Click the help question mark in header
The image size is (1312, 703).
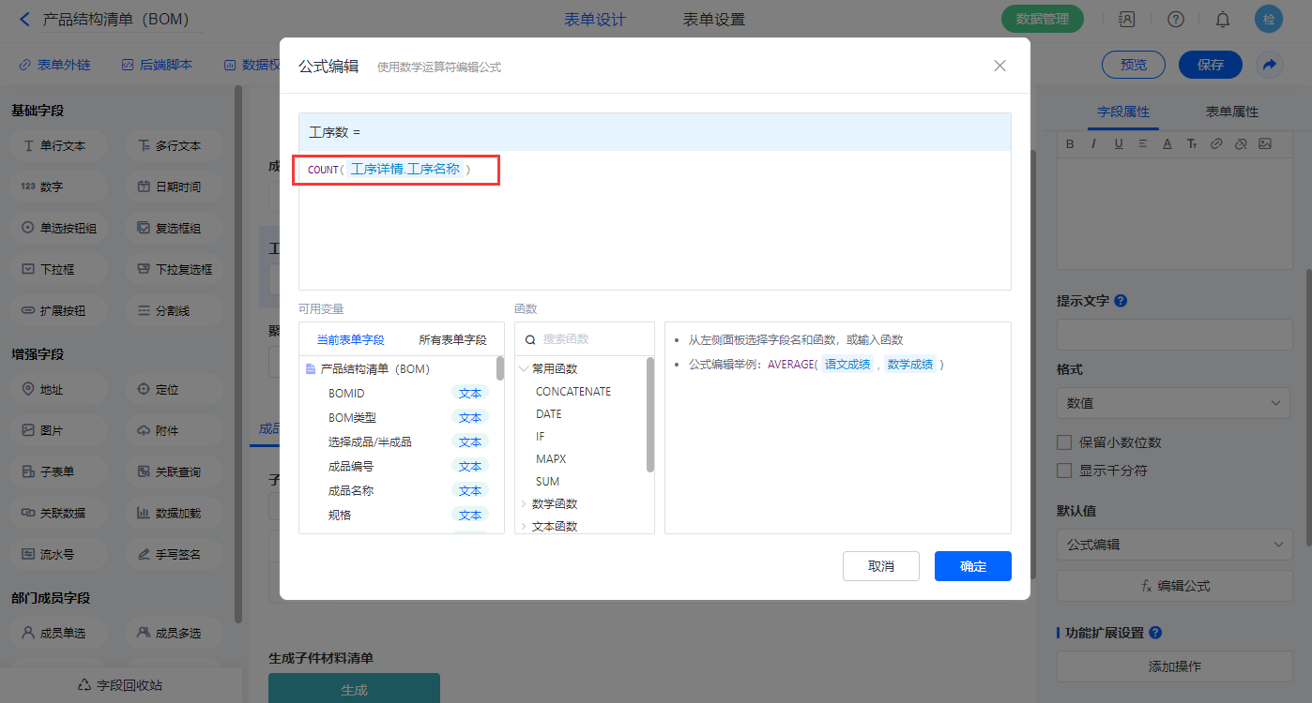(1176, 19)
